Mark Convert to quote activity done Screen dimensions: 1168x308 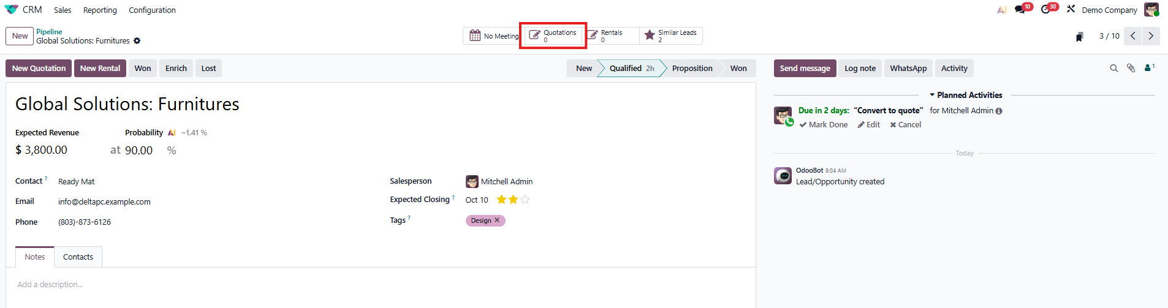tap(823, 125)
